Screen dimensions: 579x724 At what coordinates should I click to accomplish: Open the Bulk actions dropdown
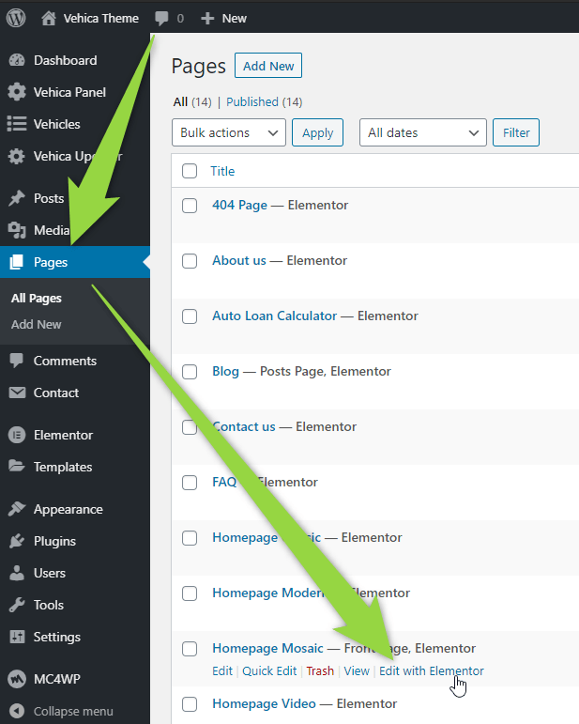tap(229, 132)
